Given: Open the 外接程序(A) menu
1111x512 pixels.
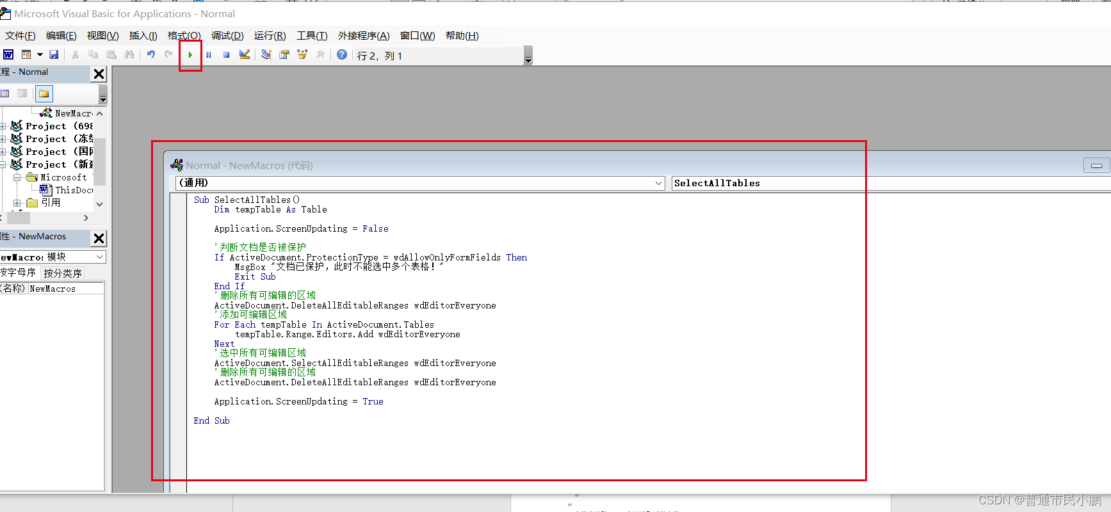Looking at the screenshot, I should click(x=364, y=36).
